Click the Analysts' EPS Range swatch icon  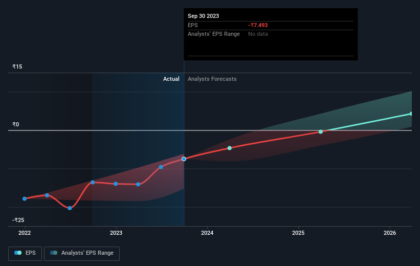tap(54, 253)
